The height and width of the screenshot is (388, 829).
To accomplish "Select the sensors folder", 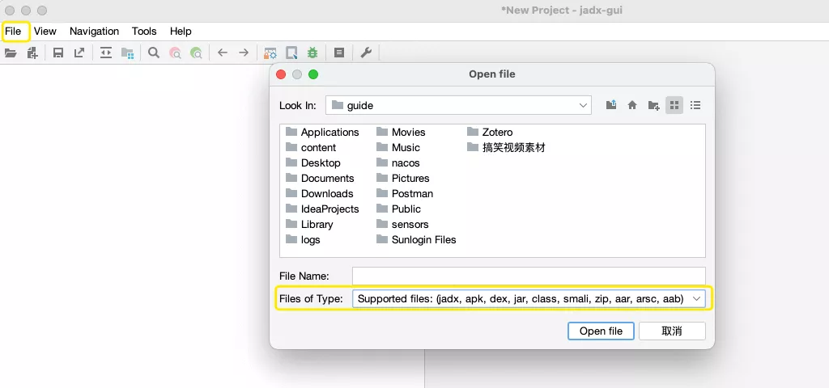I will pos(402,224).
